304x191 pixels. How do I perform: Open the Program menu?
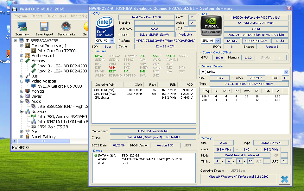[20, 16]
